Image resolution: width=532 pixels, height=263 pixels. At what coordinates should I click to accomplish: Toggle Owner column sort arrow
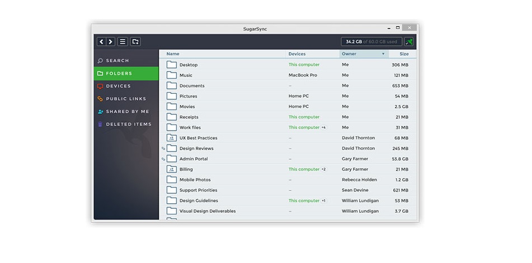[383, 54]
